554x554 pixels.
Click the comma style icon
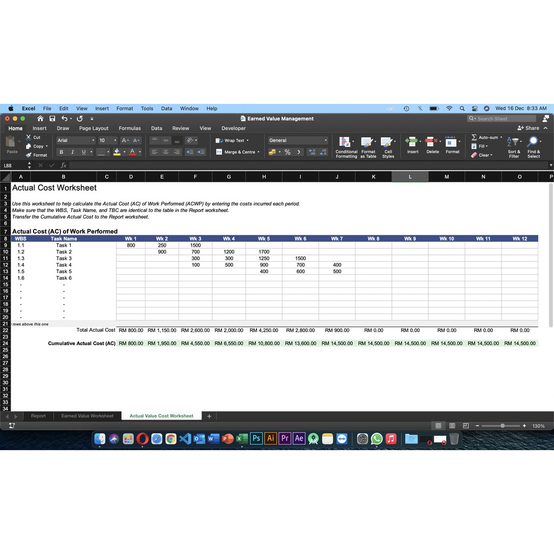tap(299, 152)
